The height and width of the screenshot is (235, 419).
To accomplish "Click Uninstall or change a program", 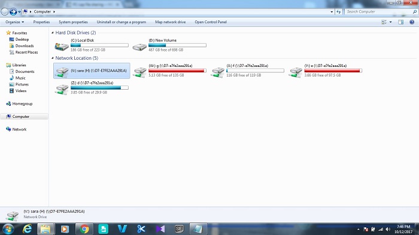I will click(122, 22).
